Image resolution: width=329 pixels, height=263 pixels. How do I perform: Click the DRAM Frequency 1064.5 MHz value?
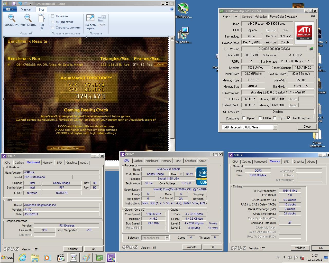[290, 191]
